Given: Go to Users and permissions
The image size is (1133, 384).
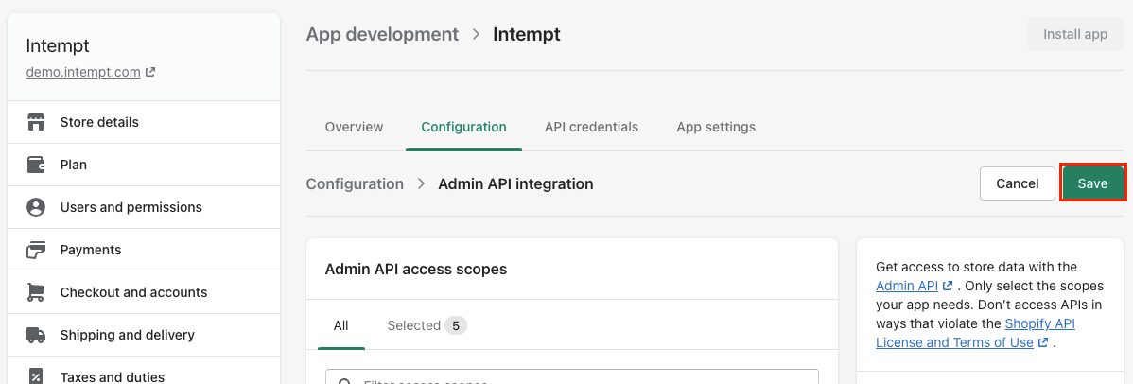Looking at the screenshot, I should tap(144, 207).
